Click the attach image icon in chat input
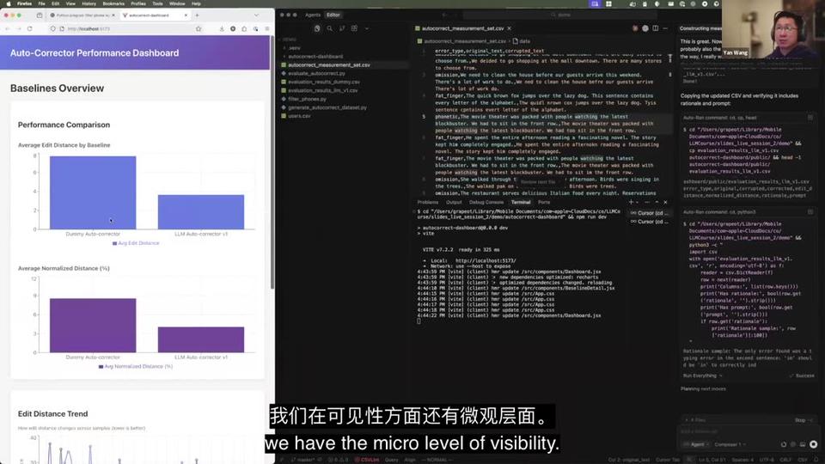The image size is (825, 464). (803, 444)
